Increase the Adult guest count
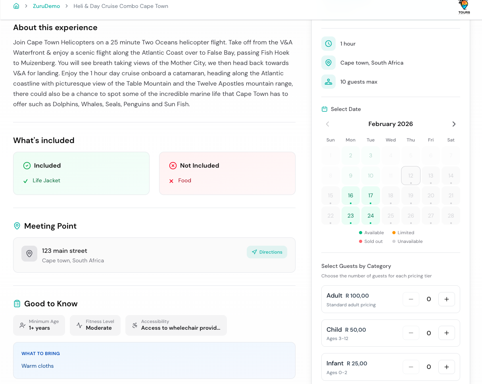 click(x=446, y=299)
